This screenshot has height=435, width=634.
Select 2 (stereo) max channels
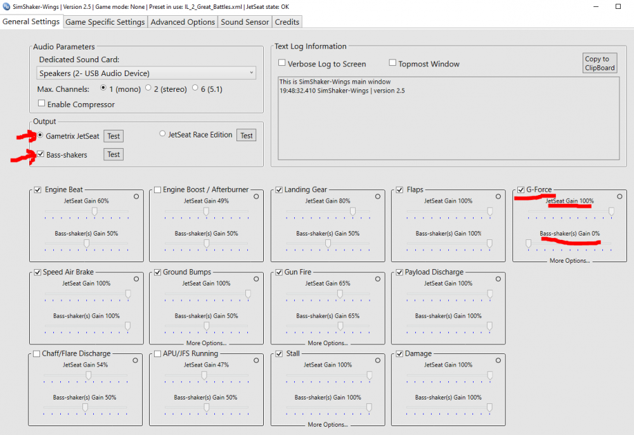(148, 87)
